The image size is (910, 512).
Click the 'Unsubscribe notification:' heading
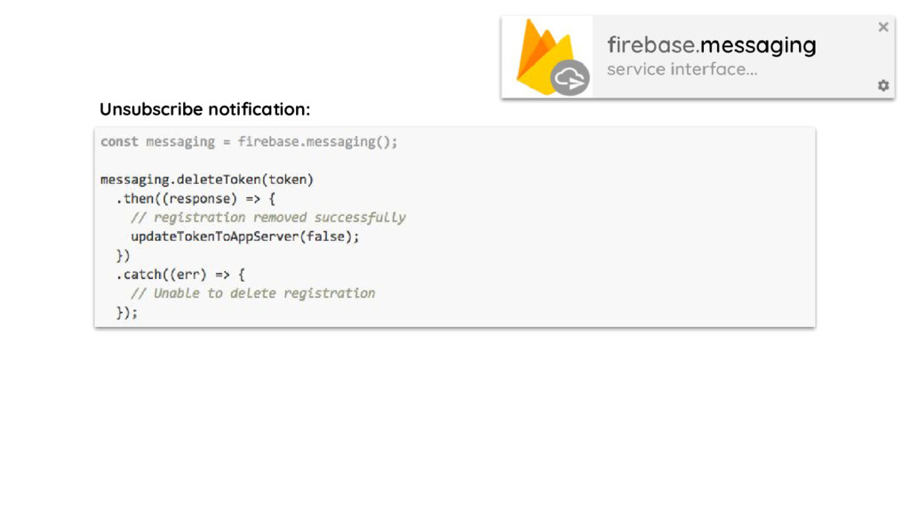[204, 109]
